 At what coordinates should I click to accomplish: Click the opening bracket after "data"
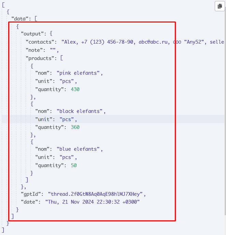point(36,18)
